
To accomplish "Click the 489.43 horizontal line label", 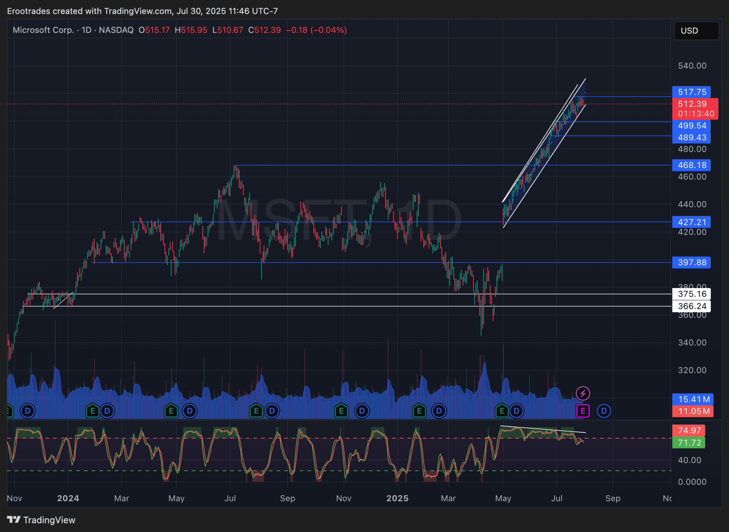I will 691,137.
